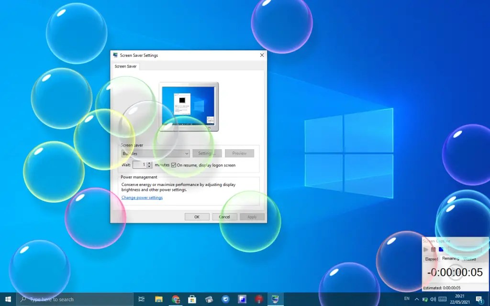Open the screen saver selection dropdown
490x306 pixels.
(187, 153)
